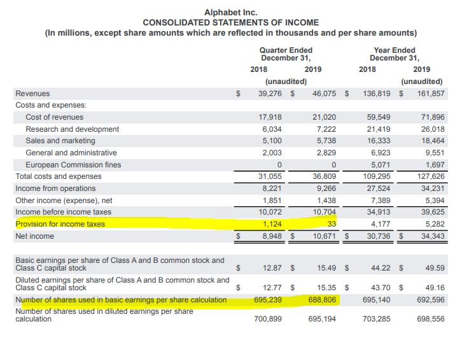
Task: Select diluted shares value 698,556
Action: (x=431, y=319)
